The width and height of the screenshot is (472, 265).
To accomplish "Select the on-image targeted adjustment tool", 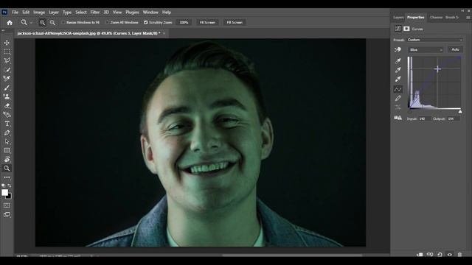I will click(398, 49).
